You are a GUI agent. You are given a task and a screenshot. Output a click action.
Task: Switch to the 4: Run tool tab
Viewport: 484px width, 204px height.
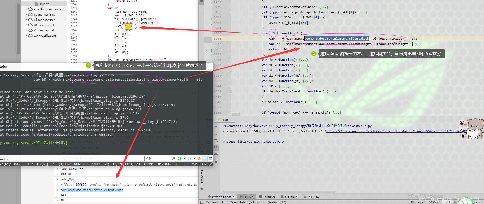point(246,197)
